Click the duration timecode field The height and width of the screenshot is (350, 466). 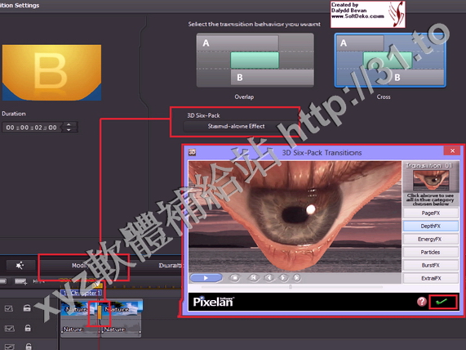coord(32,128)
